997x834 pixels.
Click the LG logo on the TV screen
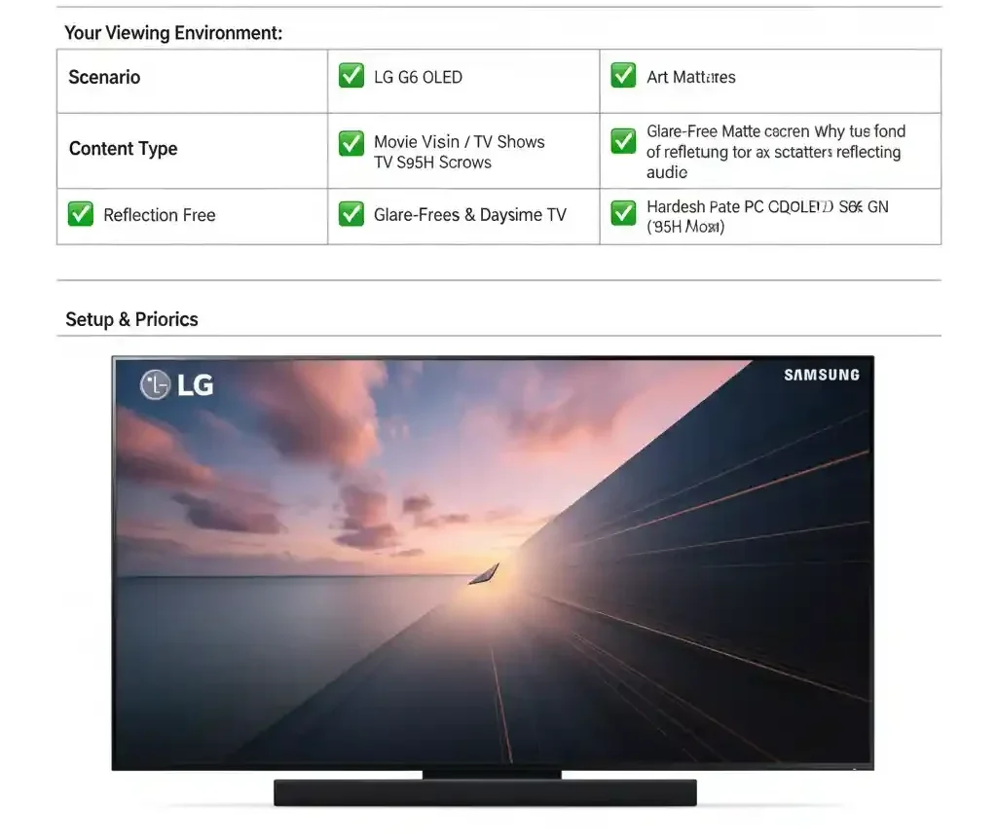pos(177,385)
